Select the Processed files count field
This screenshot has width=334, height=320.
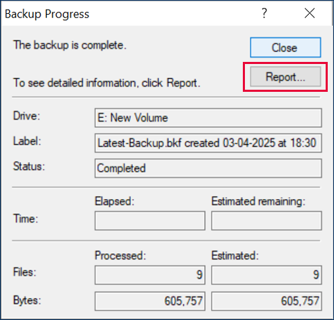click(150, 275)
